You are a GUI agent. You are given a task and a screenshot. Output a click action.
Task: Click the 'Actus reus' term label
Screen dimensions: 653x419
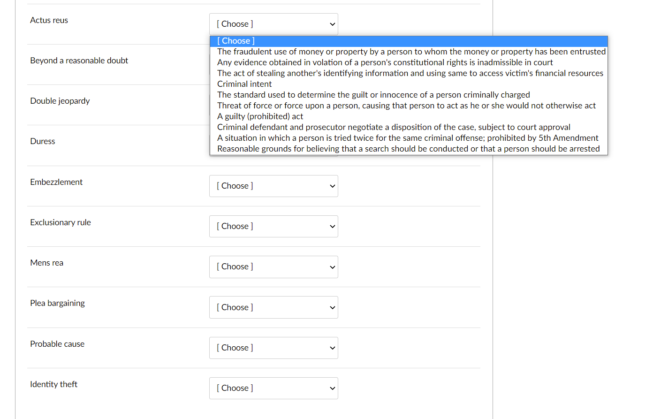pyautogui.click(x=49, y=20)
